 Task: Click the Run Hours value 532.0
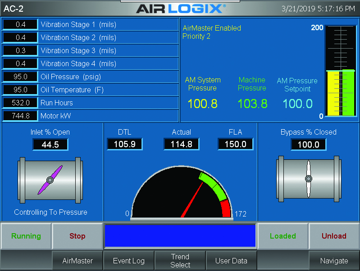tap(20, 103)
